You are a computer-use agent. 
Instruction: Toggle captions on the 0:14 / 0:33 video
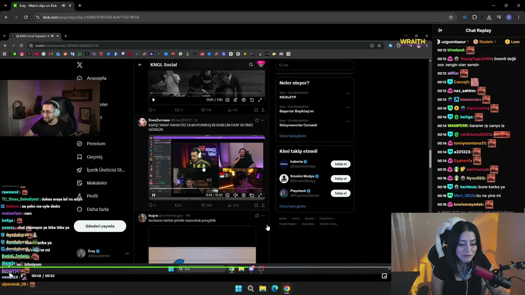point(228,195)
